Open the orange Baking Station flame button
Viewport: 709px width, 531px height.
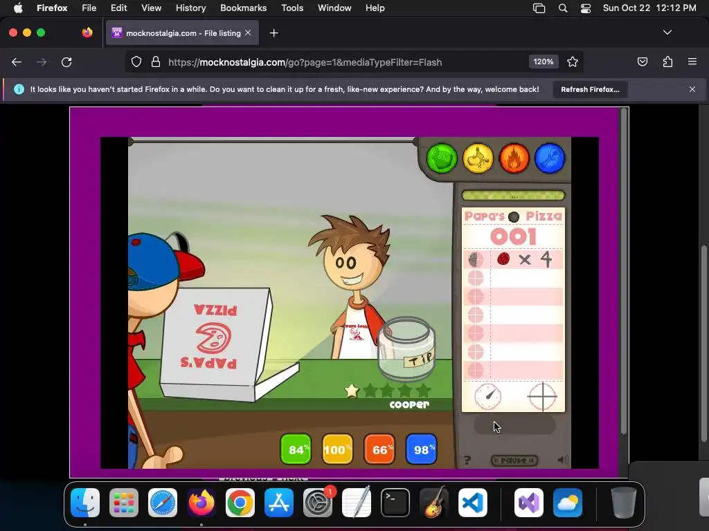coord(514,158)
